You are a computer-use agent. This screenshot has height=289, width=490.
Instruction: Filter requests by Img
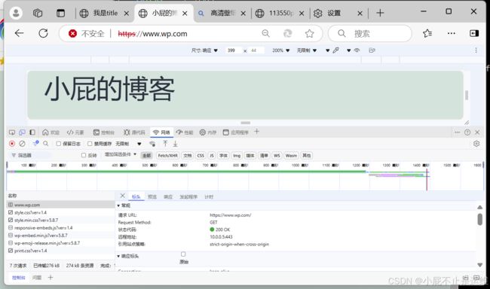point(237,156)
